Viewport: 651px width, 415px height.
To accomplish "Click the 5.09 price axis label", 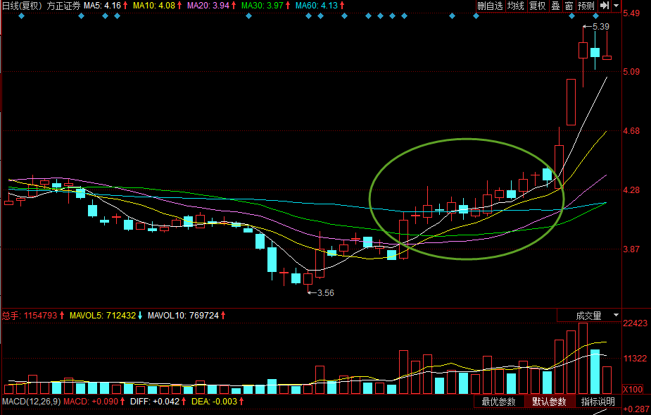I will click(x=631, y=72).
